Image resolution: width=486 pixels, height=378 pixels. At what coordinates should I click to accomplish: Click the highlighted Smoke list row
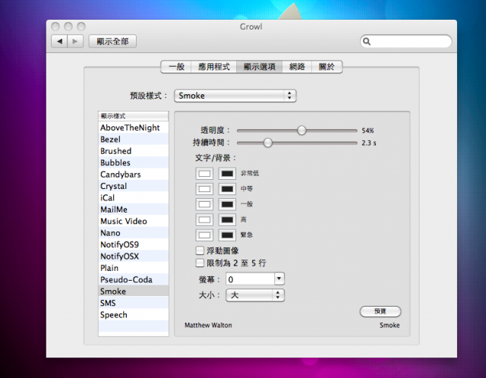134,291
